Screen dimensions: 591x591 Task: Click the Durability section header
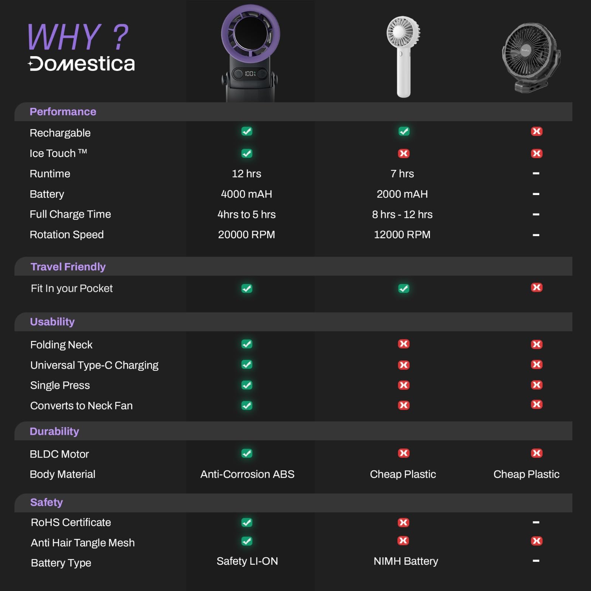[54, 431]
